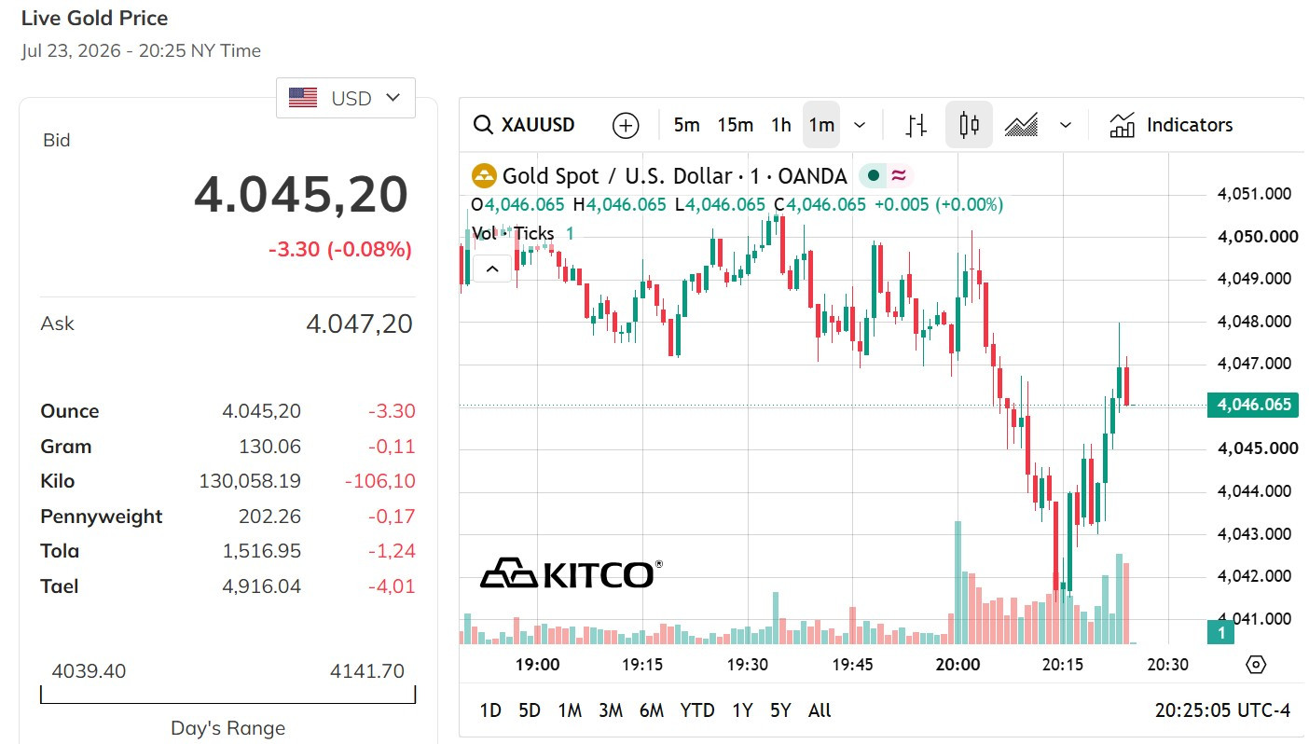Select the YTD date range

(697, 710)
